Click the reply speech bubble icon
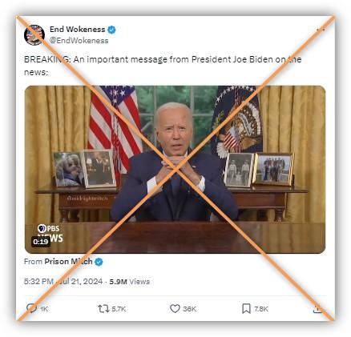Viewport: 351px width, 337px height. point(32,308)
